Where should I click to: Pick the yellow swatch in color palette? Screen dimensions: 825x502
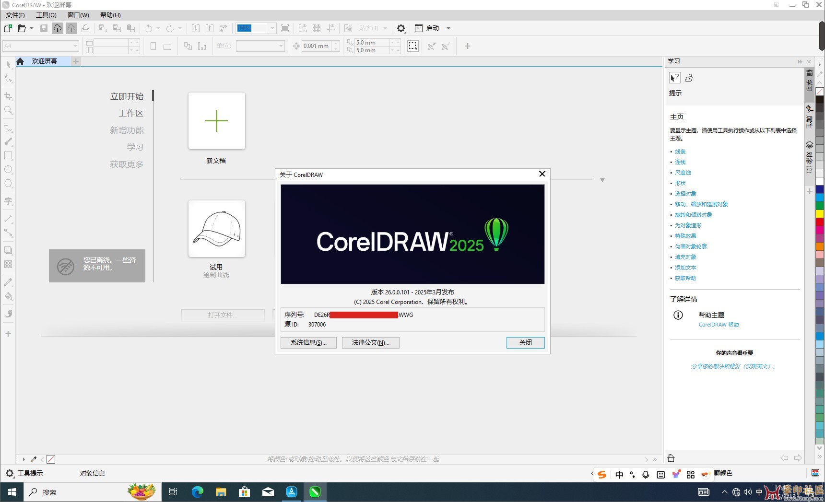pos(820,213)
